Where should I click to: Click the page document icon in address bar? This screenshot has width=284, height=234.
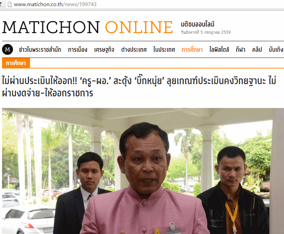pos(10,4)
